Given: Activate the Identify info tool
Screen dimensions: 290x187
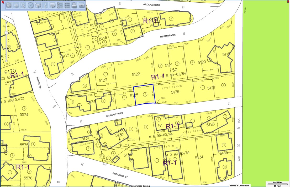Looking at the screenshot, I should pos(45,5).
